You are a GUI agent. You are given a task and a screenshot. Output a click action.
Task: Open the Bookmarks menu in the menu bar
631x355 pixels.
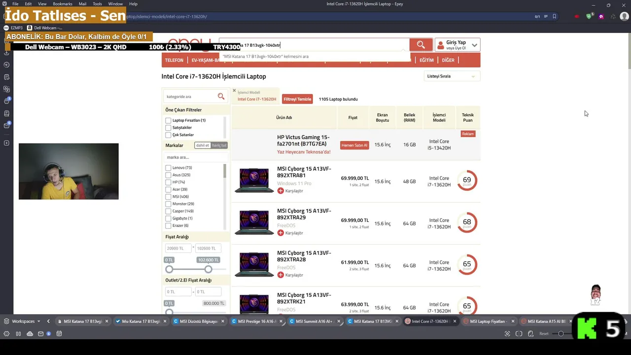coord(63,4)
